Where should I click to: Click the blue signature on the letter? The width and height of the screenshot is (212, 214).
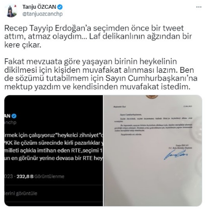click(x=176, y=154)
